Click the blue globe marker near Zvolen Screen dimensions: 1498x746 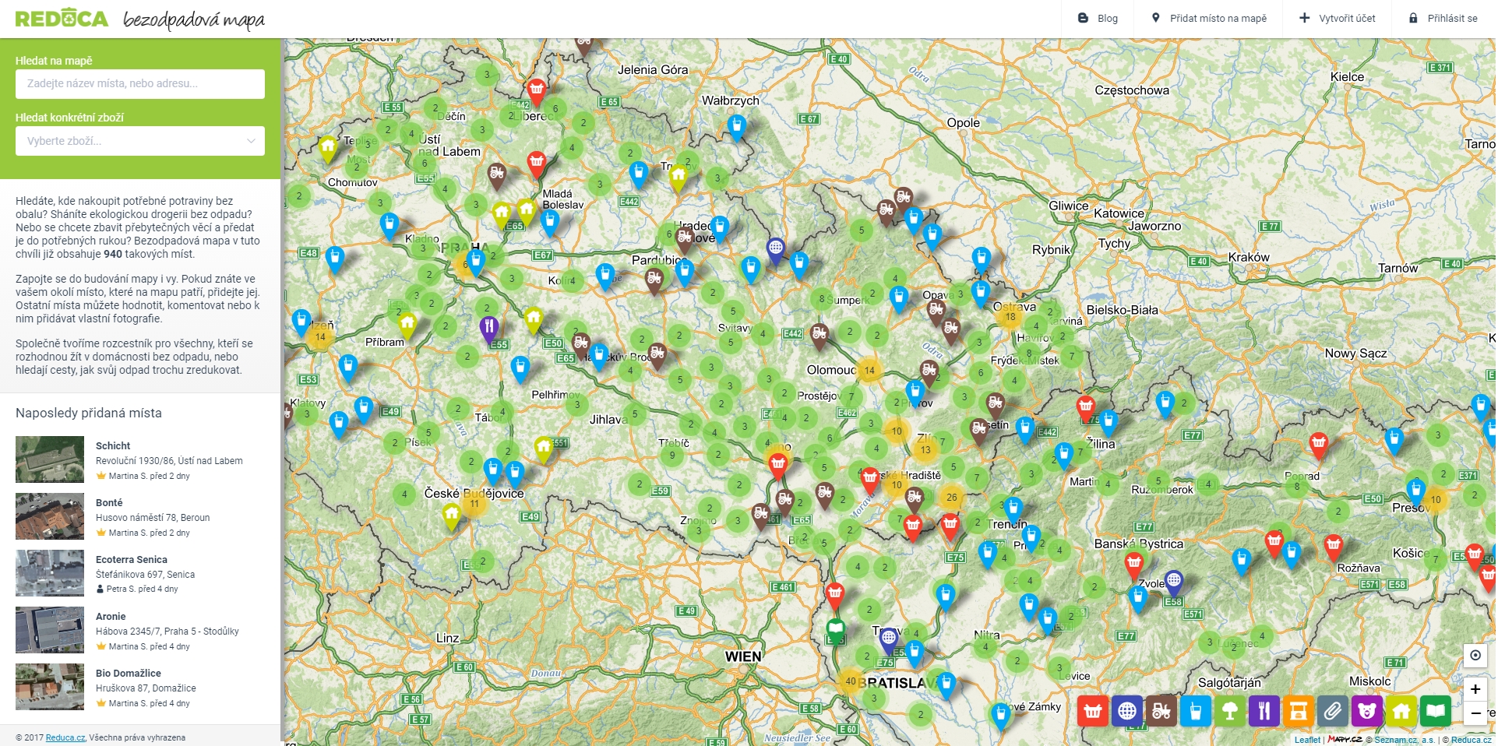tap(1173, 582)
